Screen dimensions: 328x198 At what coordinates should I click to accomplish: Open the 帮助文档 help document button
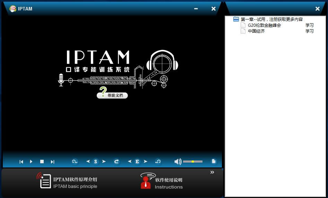coord(112,95)
